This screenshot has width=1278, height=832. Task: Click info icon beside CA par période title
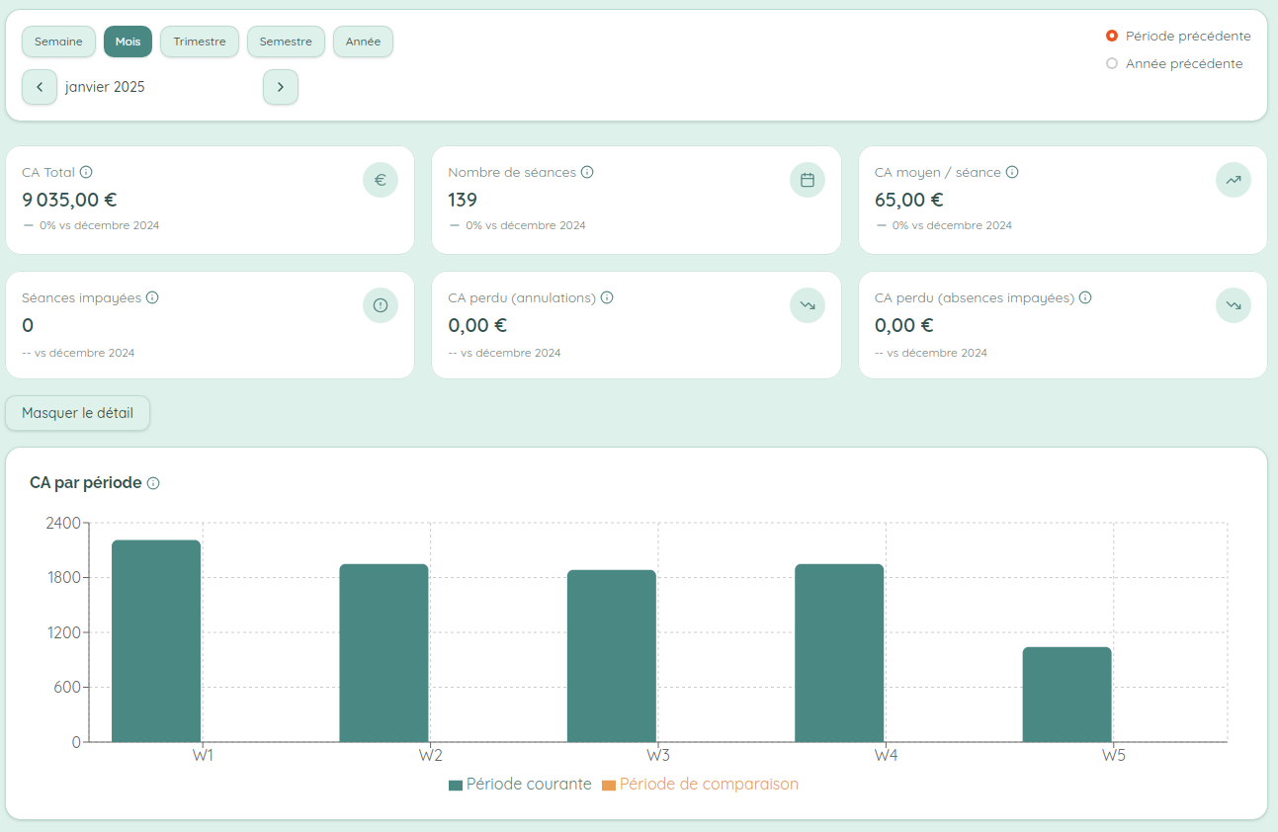153,483
